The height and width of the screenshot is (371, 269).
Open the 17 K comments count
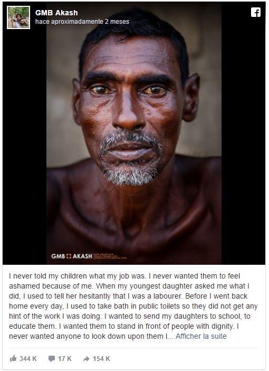click(65, 359)
